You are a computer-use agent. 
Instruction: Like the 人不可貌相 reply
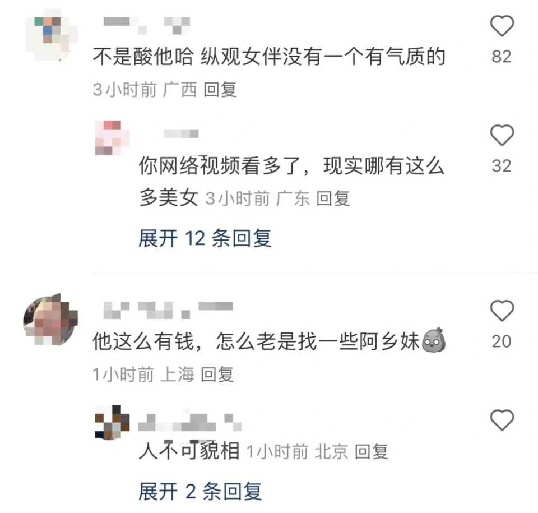[502, 419]
